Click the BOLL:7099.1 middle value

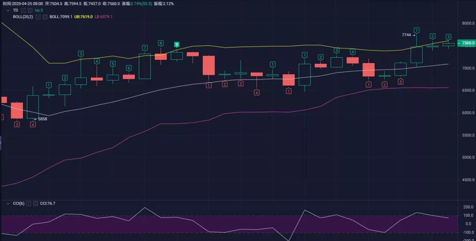pos(61,17)
